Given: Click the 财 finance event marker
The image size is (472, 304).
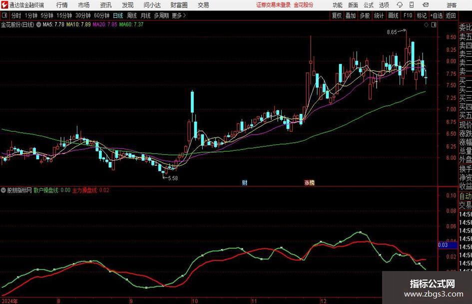Looking at the screenshot, I should [x=245, y=183].
